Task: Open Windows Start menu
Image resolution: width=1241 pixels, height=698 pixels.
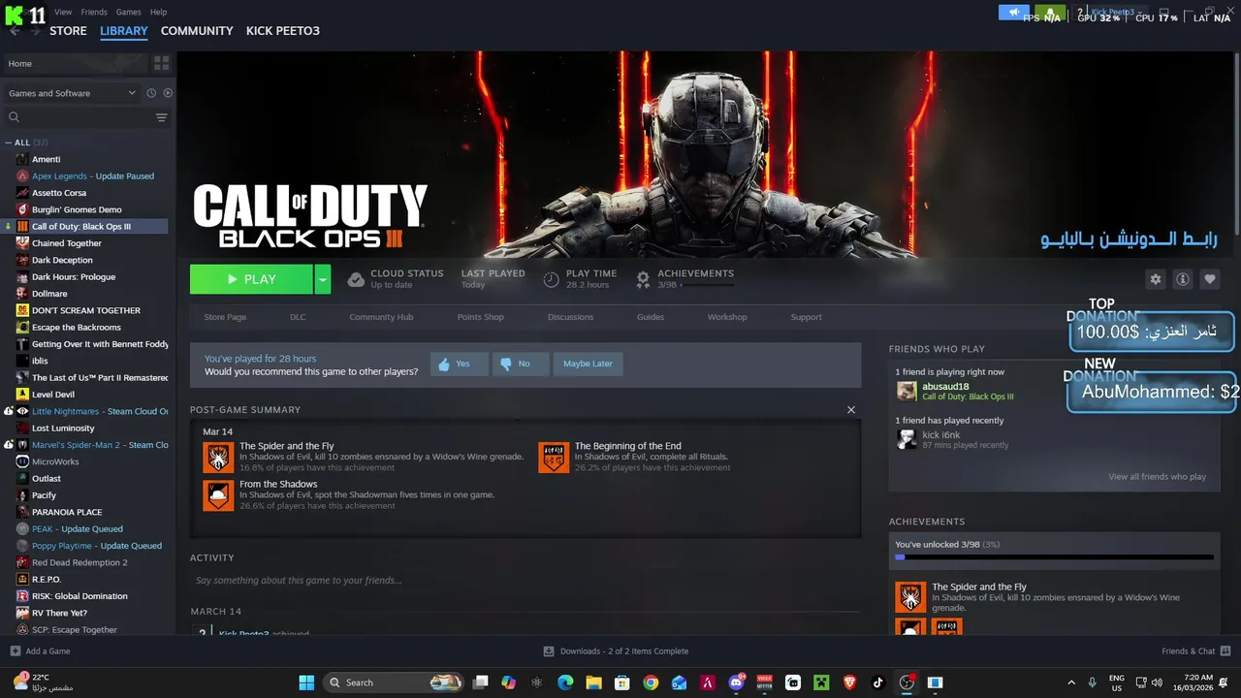Action: [306, 682]
